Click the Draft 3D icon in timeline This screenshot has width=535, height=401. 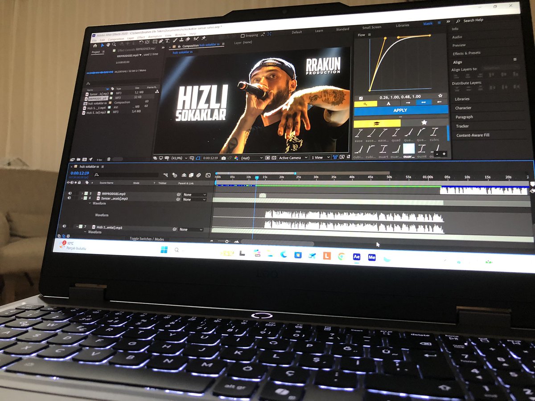click(174, 175)
